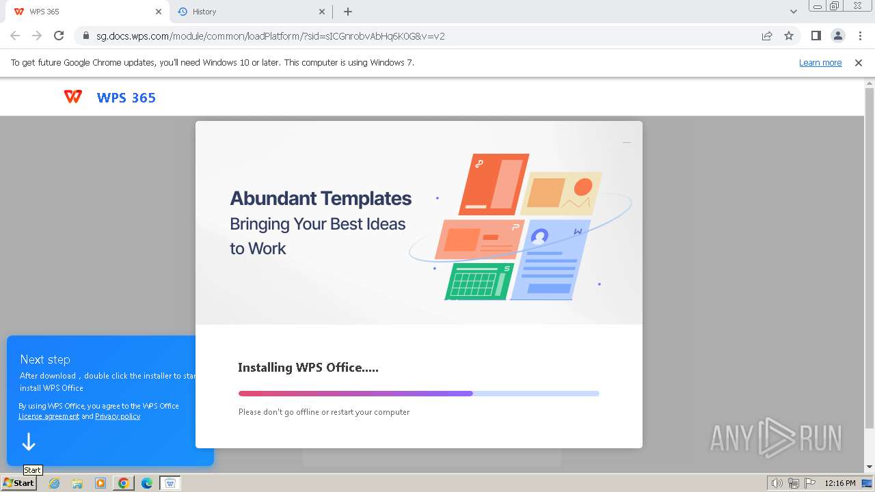
Task: Toggle the Chrome side panel
Action: [x=816, y=36]
